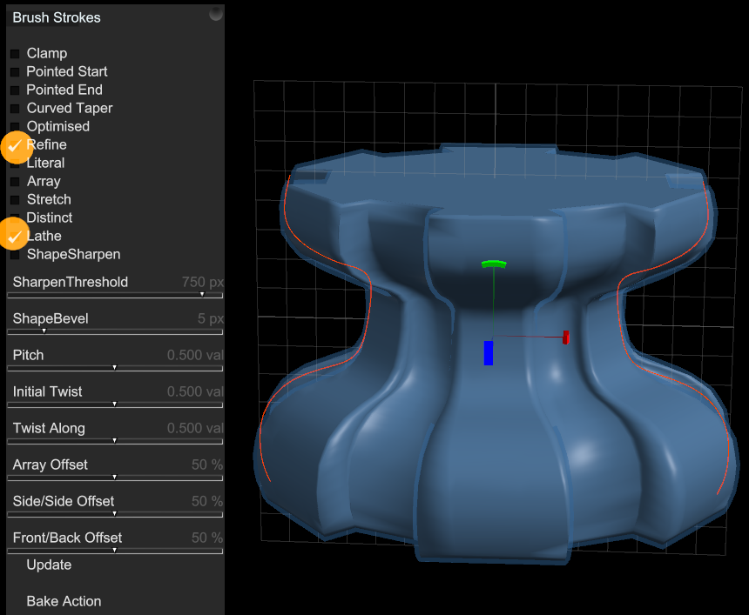Enable the ShapeSharpen checkbox
The image size is (749, 615).
(x=15, y=255)
